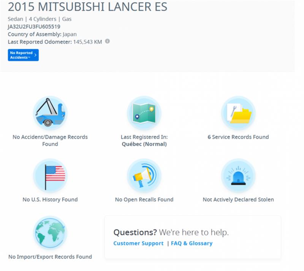The image size is (304, 271).
Task: Click the Québec (Normal) registration text
Action: point(144,143)
